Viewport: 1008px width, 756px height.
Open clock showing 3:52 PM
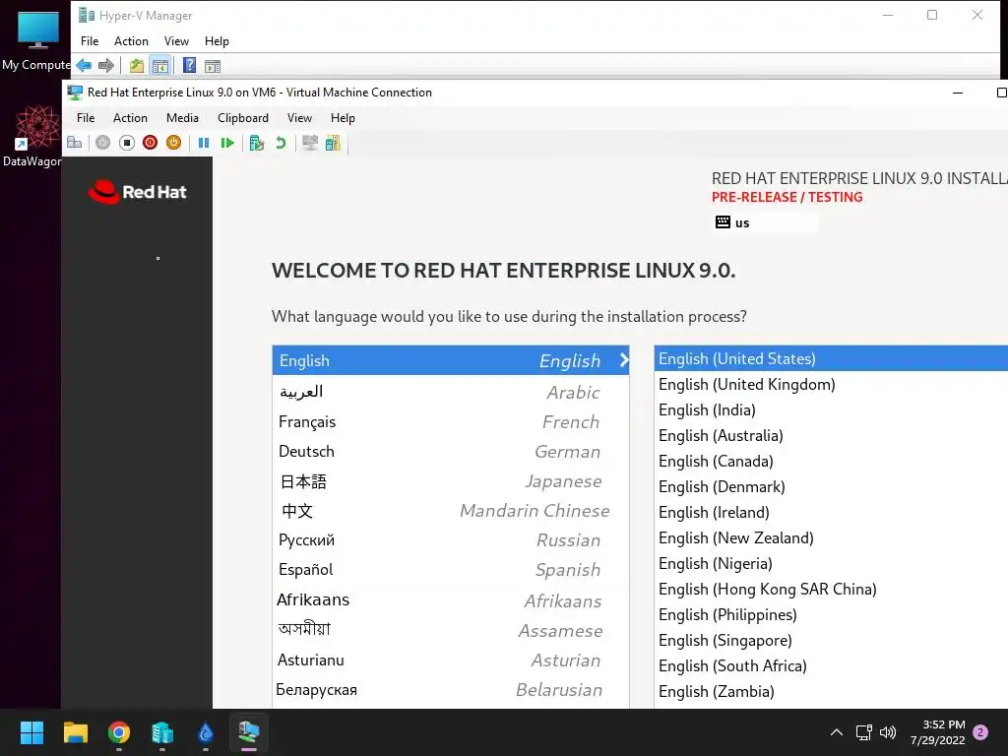click(x=937, y=732)
